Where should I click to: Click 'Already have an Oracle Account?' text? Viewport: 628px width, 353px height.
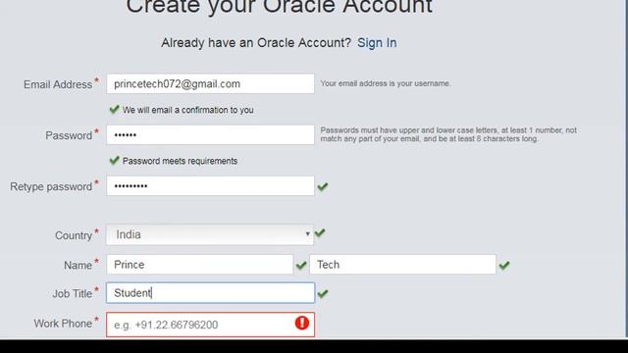pyautogui.click(x=256, y=43)
